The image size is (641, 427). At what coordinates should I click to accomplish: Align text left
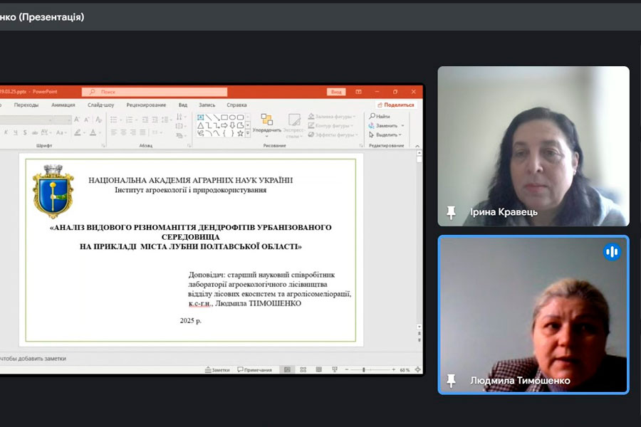click(x=114, y=132)
